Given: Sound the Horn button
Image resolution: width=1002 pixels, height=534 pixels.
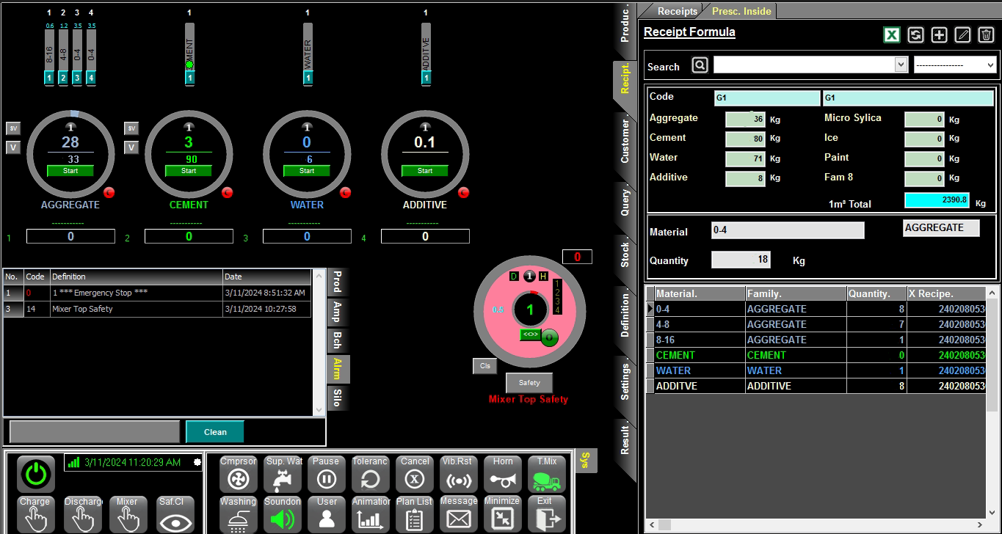Looking at the screenshot, I should 503,475.
